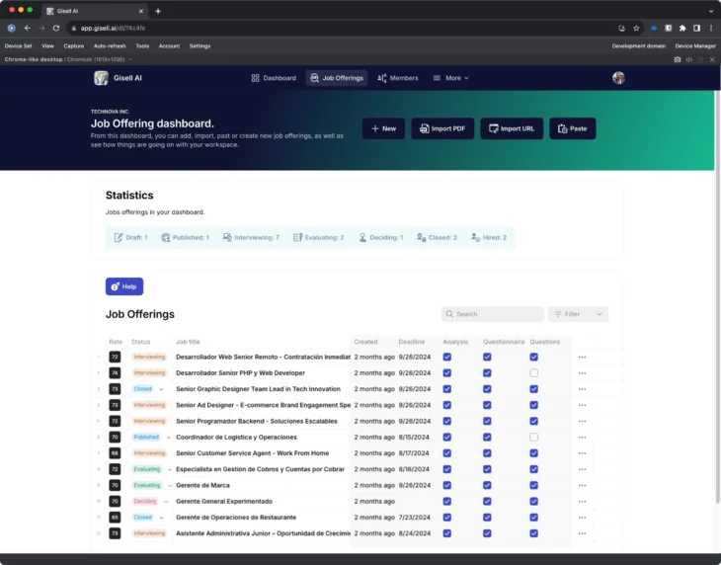This screenshot has height=565, width=721.
Task: Click the Import URL button
Action: click(512, 128)
